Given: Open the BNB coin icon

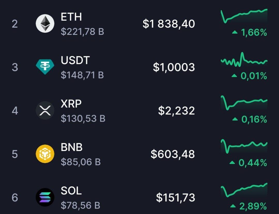Looking at the screenshot, I should pyautogui.click(x=45, y=154).
